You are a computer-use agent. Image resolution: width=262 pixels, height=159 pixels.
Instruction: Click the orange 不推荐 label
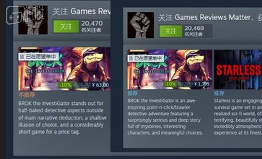[x=27, y=95]
